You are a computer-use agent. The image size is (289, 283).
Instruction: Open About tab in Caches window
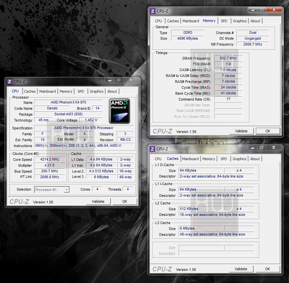tap(255, 159)
